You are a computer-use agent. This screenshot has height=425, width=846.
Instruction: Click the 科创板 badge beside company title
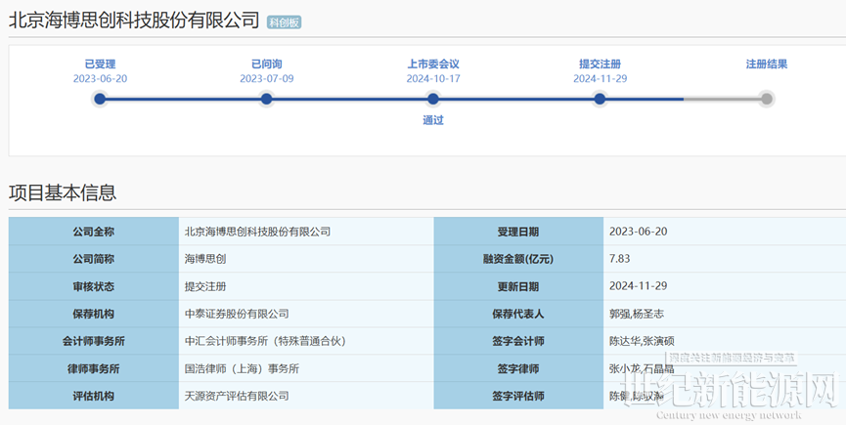(285, 21)
